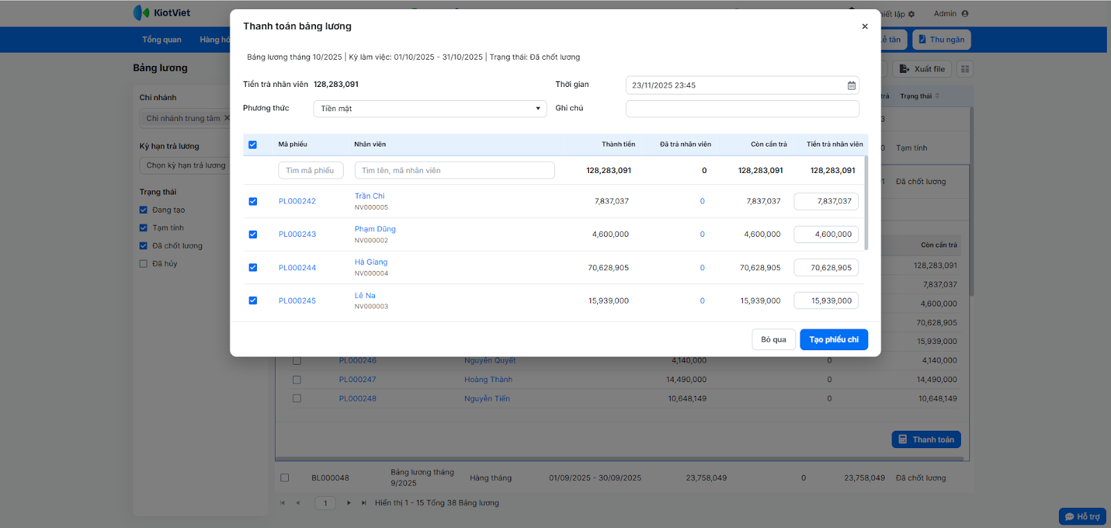1111x528 pixels.
Task: Click the Xuất file export icon
Action: [x=904, y=69]
